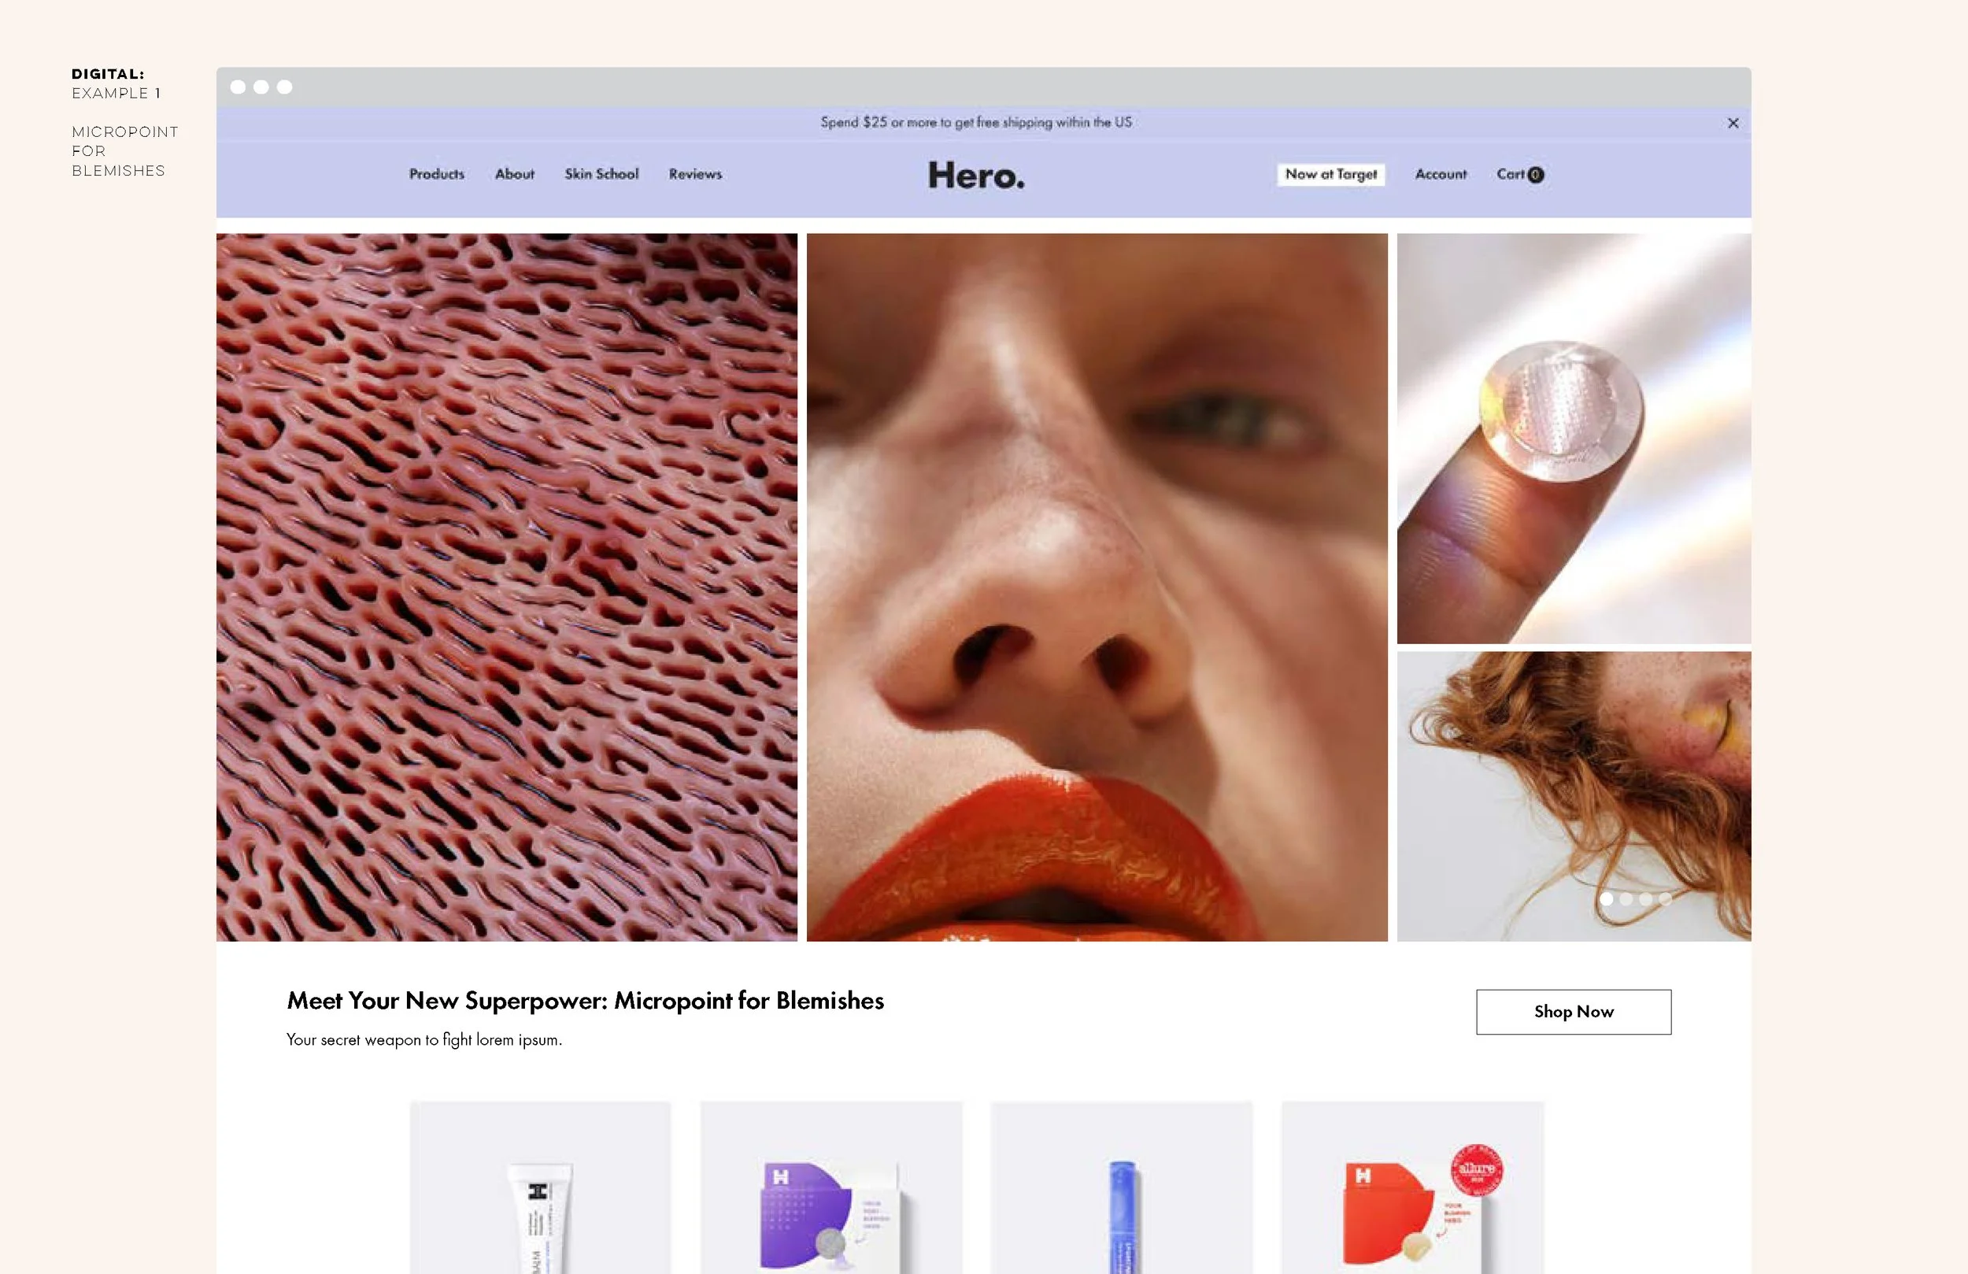Click the Hero wordmark logo
The height and width of the screenshot is (1274, 1968).
977,176
